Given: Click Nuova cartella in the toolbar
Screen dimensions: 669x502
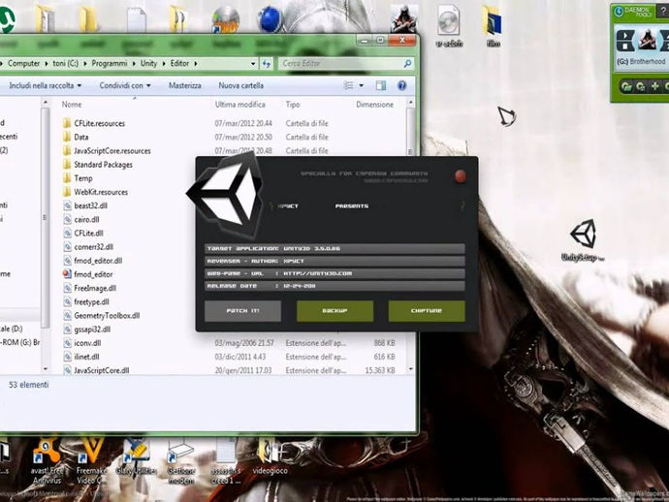Looking at the screenshot, I should point(241,85).
